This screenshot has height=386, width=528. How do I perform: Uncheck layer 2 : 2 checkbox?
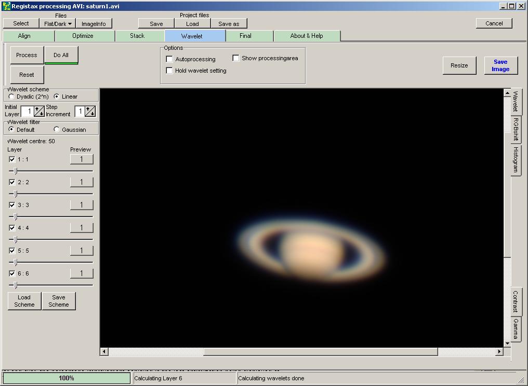[x=12, y=182]
